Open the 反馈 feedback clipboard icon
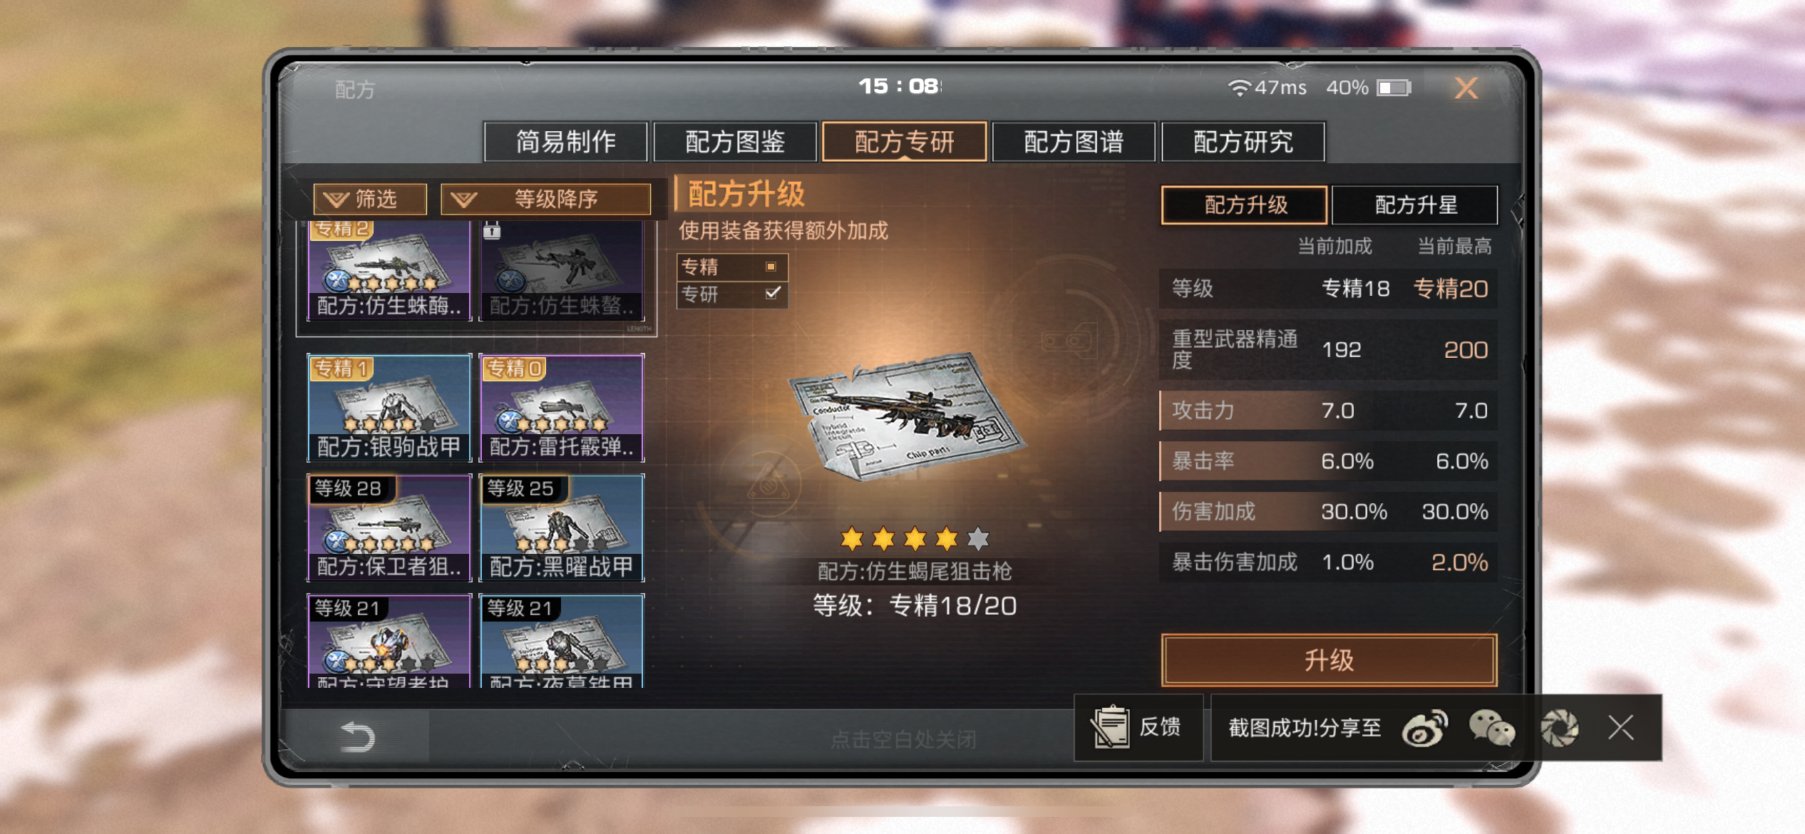 pyautogui.click(x=1110, y=727)
